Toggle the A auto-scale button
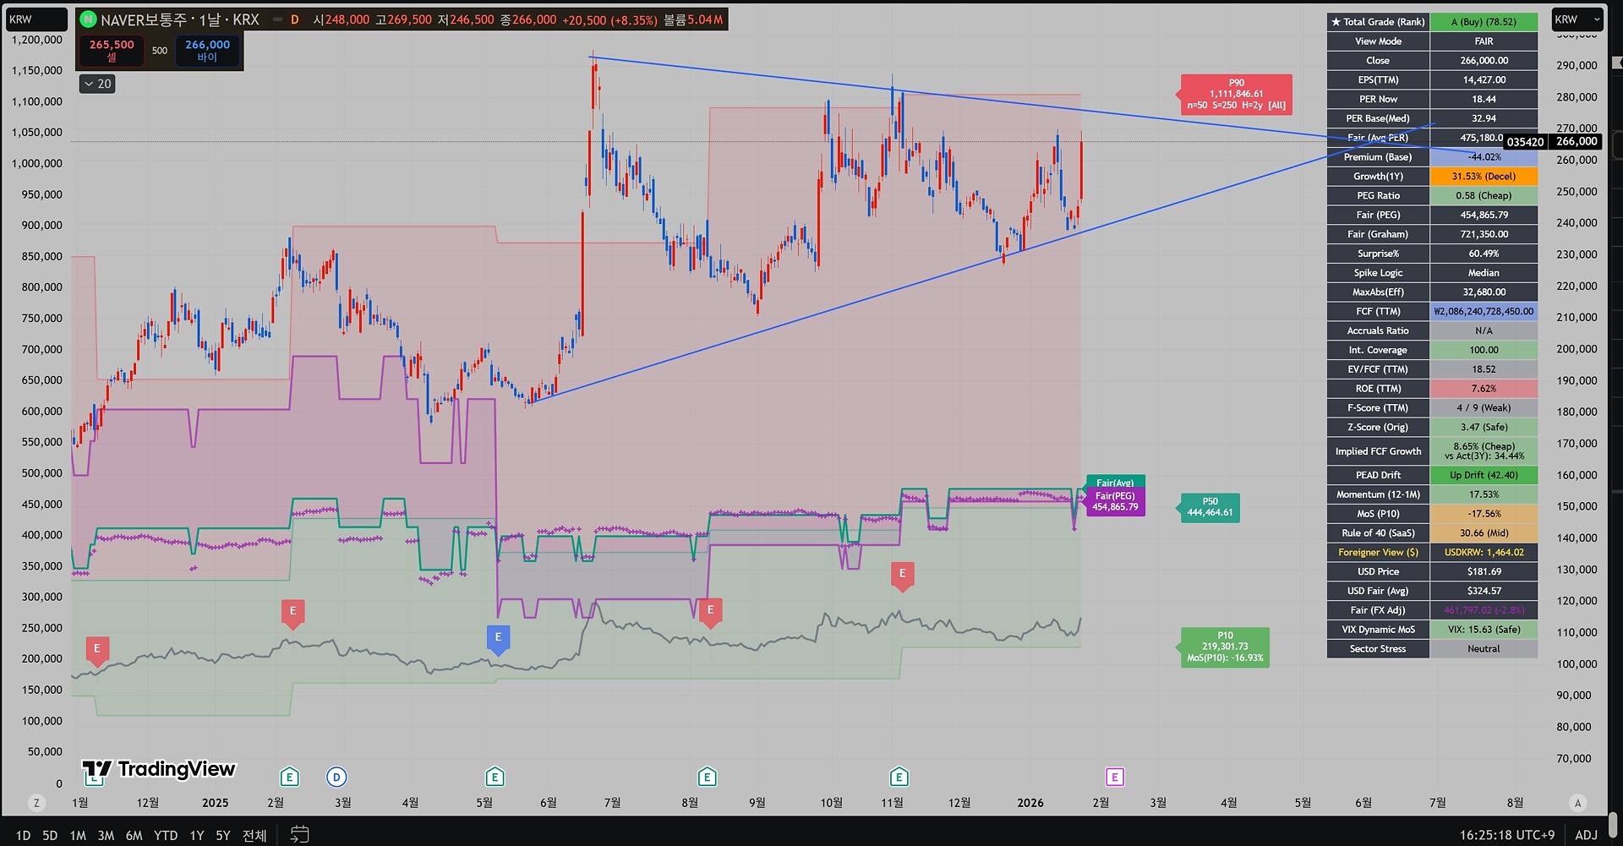The width and height of the screenshot is (1623, 846). pyautogui.click(x=1577, y=803)
